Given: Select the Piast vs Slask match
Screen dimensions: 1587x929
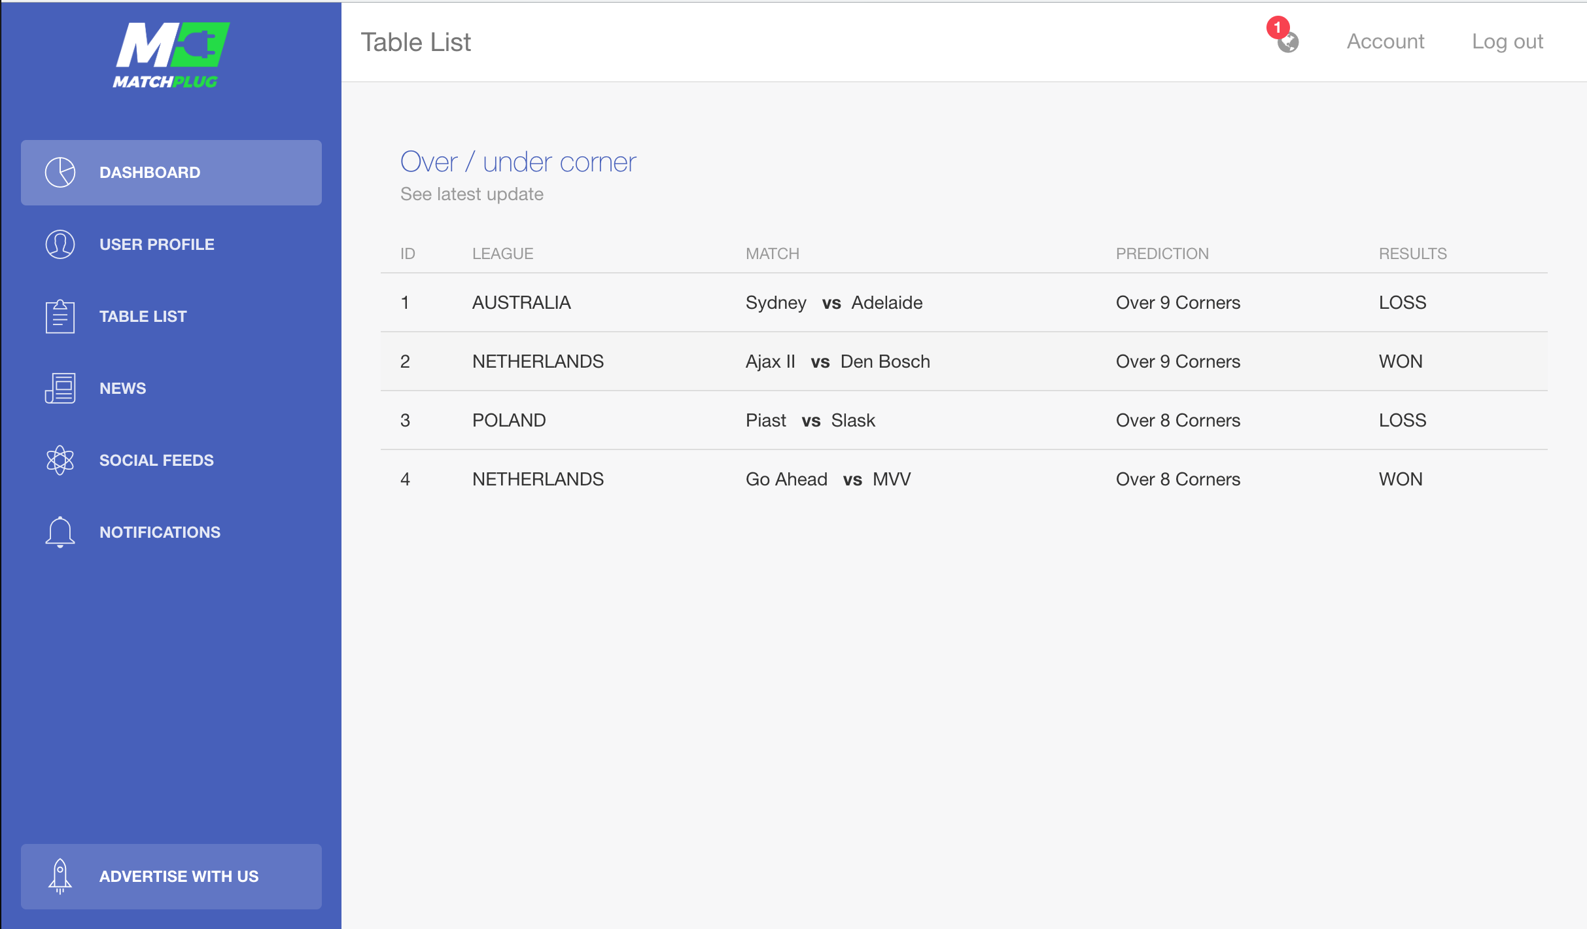Looking at the screenshot, I should coord(811,421).
